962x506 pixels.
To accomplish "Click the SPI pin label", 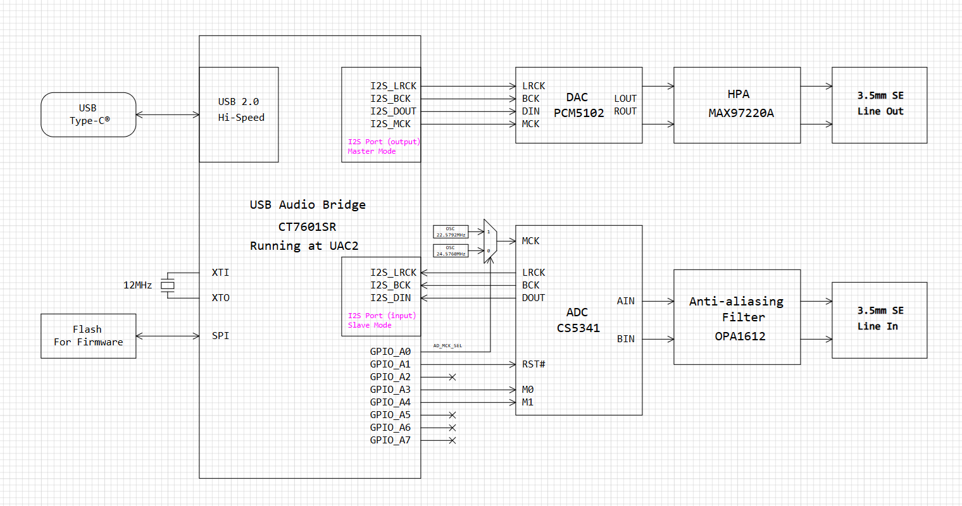I will 220,336.
